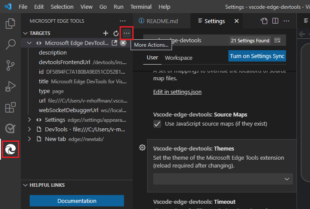Viewport: 310px width, 209px height.
Task: Open the Go menu
Action: coord(103,7)
